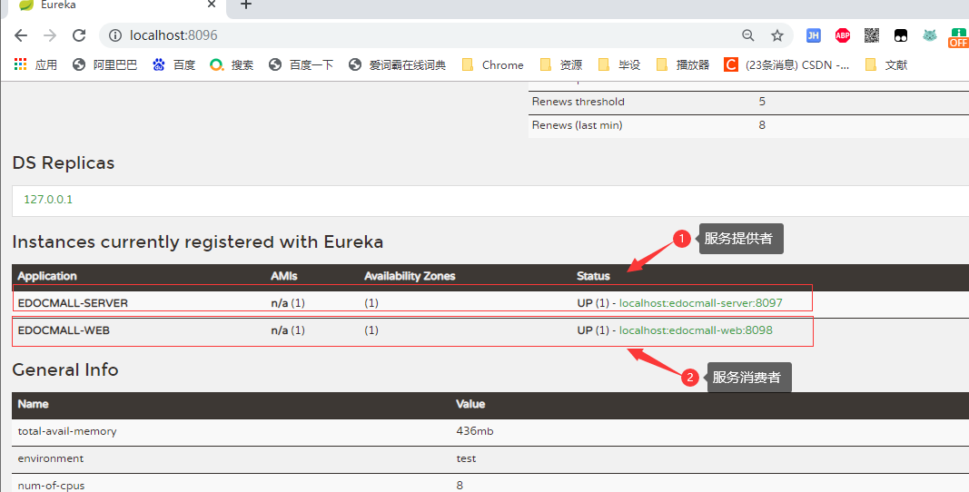View site information icon beside localhost

pos(115,35)
